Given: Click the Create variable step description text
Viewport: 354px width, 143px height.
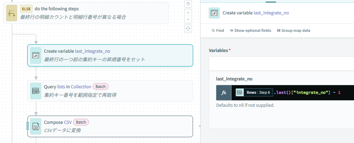Looking at the screenshot, I should click(94, 60).
